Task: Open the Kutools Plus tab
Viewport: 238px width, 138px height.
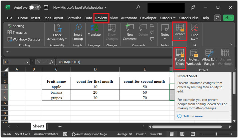Action: pos(188,18)
